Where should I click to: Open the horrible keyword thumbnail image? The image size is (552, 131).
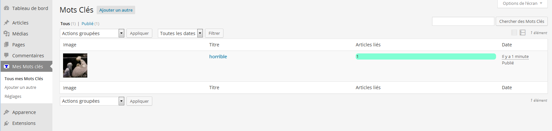click(75, 65)
